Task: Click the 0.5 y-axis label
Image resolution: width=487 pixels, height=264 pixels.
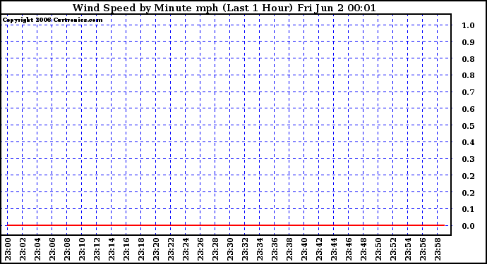Action: coord(468,126)
